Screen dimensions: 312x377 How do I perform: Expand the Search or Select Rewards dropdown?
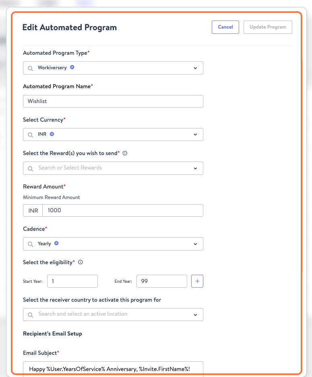(x=195, y=168)
